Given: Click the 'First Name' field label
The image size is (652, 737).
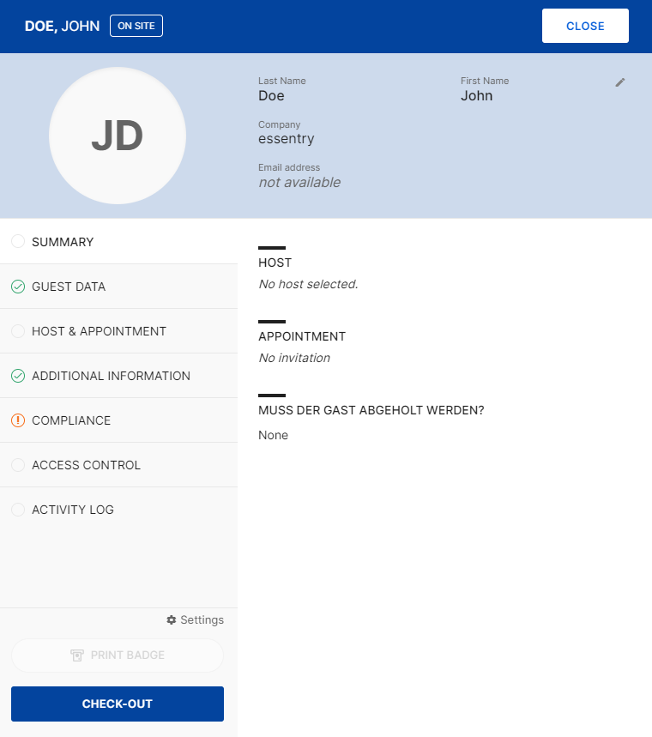Looking at the screenshot, I should [485, 81].
